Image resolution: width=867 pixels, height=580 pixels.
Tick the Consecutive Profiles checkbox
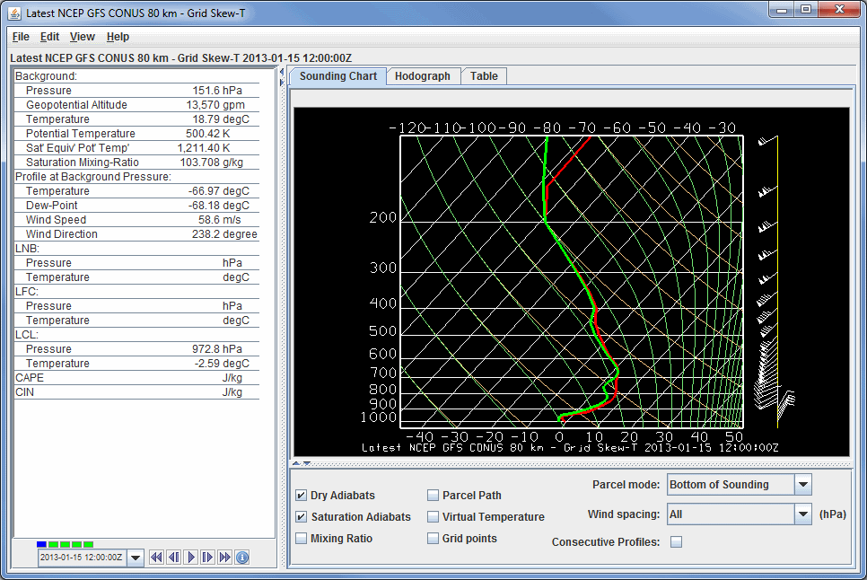(x=677, y=542)
